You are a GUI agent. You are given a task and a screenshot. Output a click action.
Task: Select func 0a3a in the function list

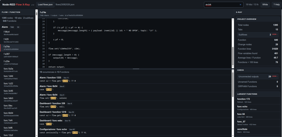pyautogui.click(x=18, y=70)
